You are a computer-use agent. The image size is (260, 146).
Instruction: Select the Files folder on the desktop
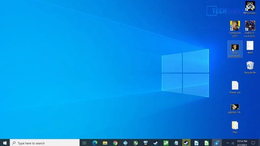[235, 127]
